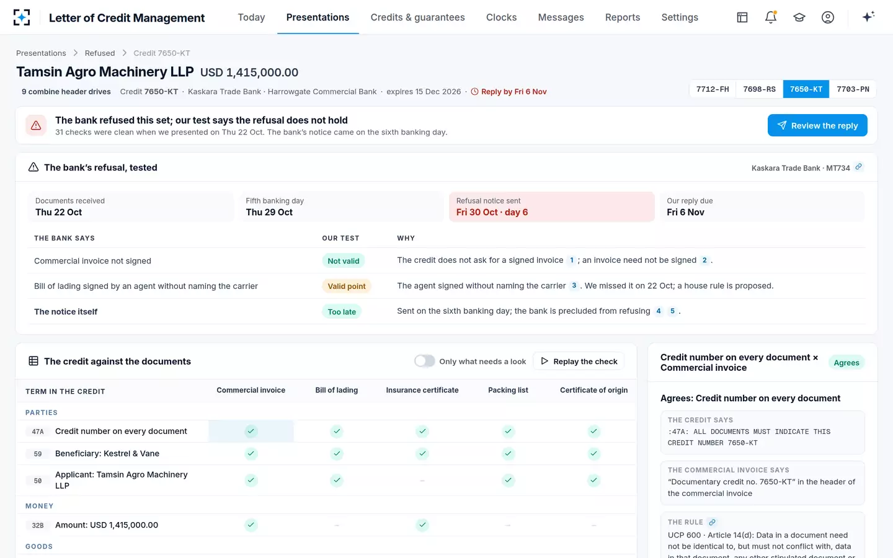Image resolution: width=893 pixels, height=558 pixels.
Task: Click the Reply by Fri 6 Nov text
Action: click(514, 92)
